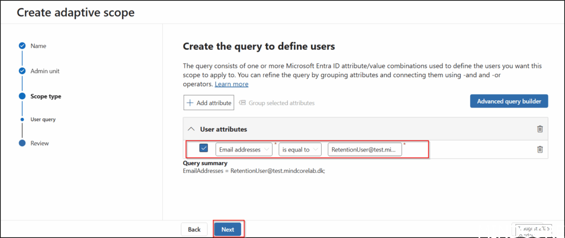The height and width of the screenshot is (238, 565).
Task: Delete the entire User attributes group
Action: (540, 129)
